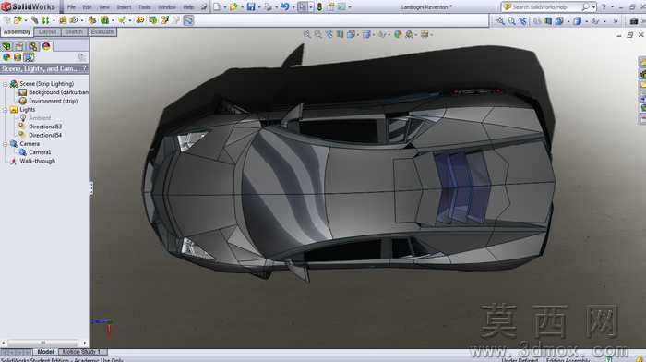Open the View Orientation dropdown in the viewport toolbar
The width and height of the screenshot is (646, 362).
(358, 35)
